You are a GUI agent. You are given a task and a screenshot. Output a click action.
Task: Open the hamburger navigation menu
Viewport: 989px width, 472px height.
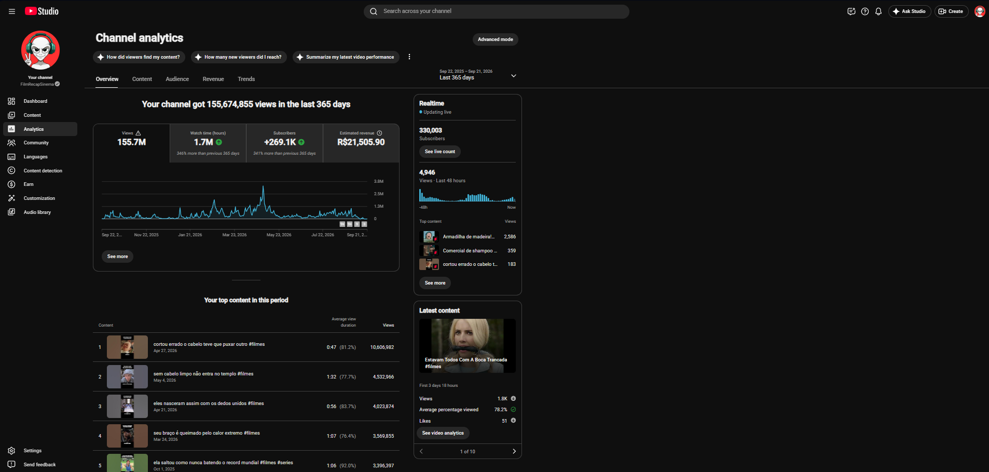click(x=12, y=11)
